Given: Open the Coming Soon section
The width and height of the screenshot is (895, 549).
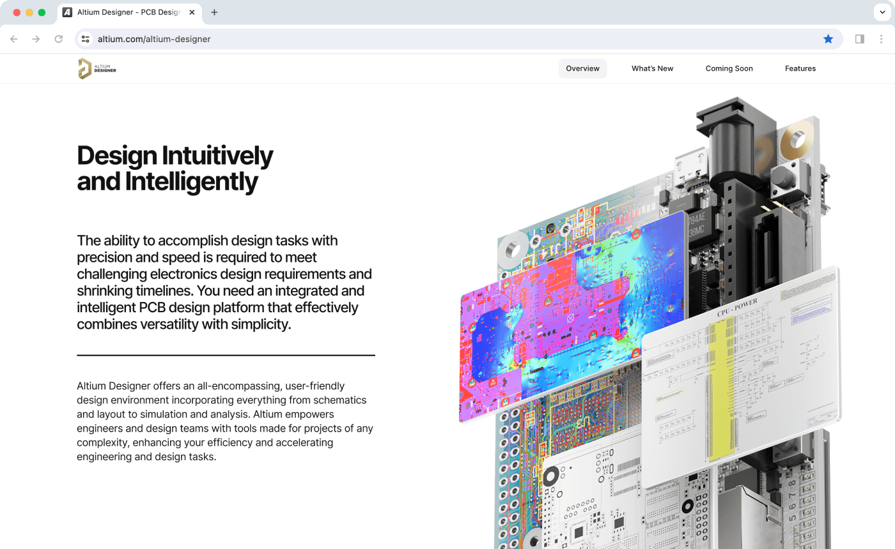Looking at the screenshot, I should click(x=729, y=68).
